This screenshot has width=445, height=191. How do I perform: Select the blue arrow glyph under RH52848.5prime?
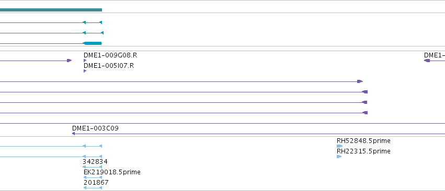coord(339,146)
